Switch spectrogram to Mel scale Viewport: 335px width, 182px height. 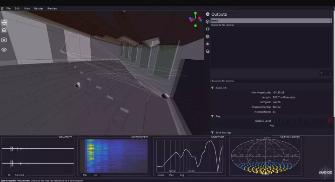(85, 175)
